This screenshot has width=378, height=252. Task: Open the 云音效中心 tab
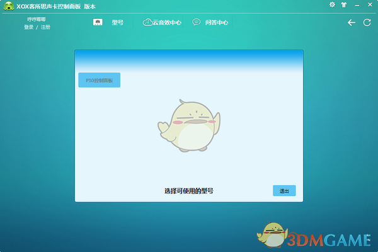167,23
